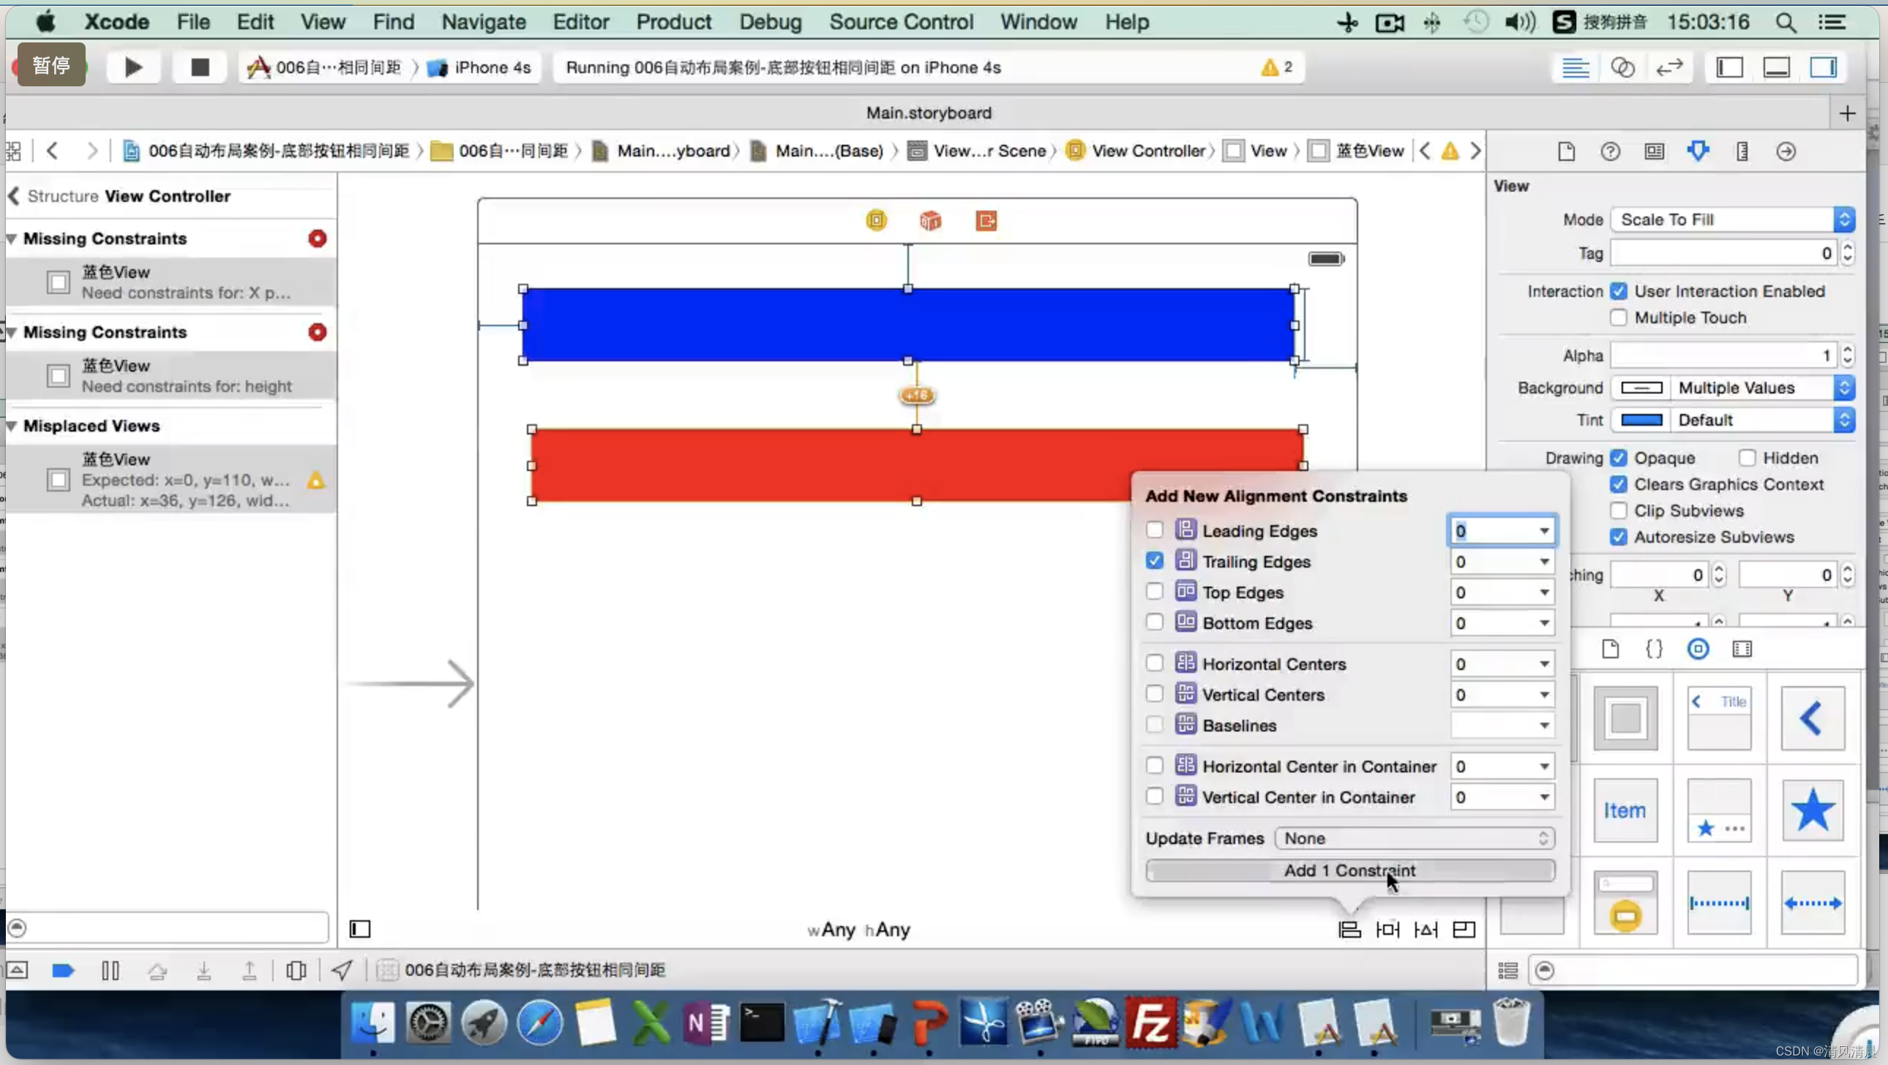The height and width of the screenshot is (1065, 1888).
Task: Enable Trailing Edges alignment constraint checkbox
Action: click(1153, 561)
